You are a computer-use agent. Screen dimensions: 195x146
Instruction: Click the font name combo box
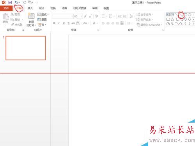pos(63,16)
